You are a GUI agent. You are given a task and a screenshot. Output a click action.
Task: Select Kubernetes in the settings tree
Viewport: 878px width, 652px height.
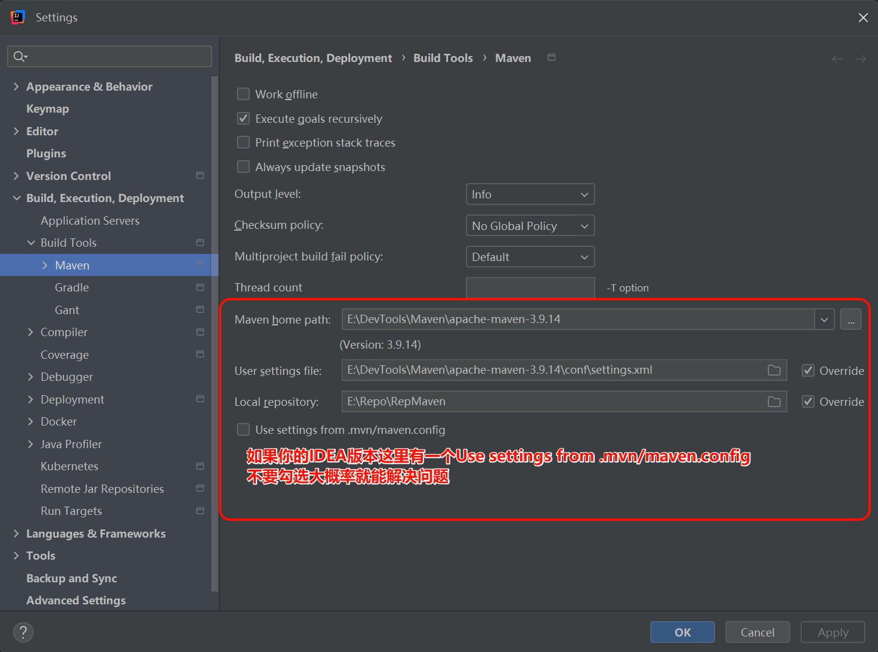coord(69,466)
